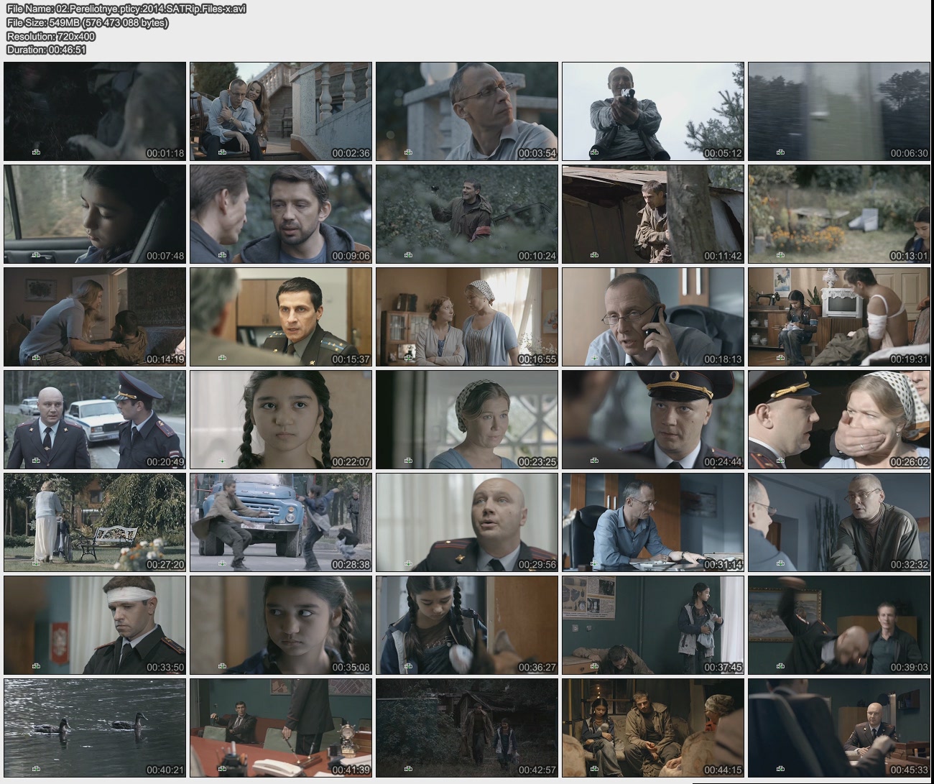
Task: Click the 00:15:37 uniformed officer in office thumbnail
Action: point(280,316)
